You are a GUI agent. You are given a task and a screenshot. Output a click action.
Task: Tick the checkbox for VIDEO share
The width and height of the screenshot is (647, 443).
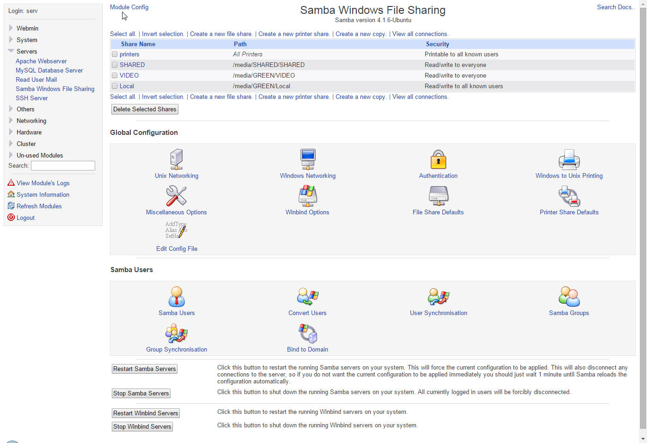pos(115,75)
